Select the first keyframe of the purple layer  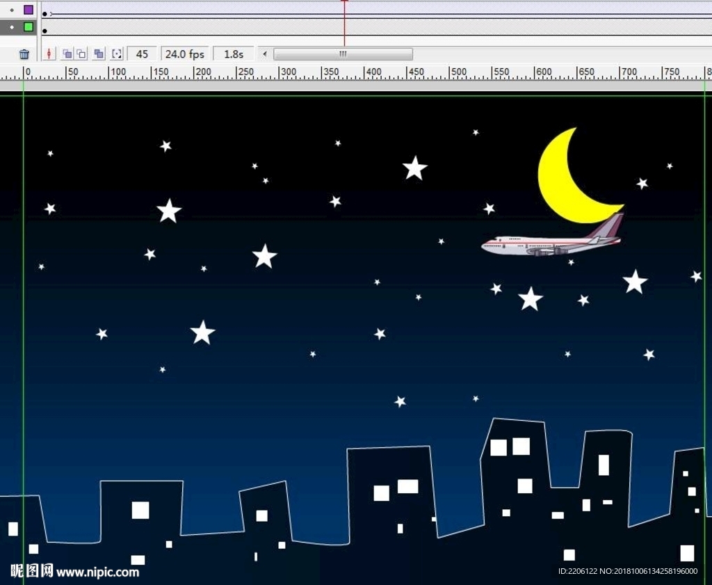44,14
